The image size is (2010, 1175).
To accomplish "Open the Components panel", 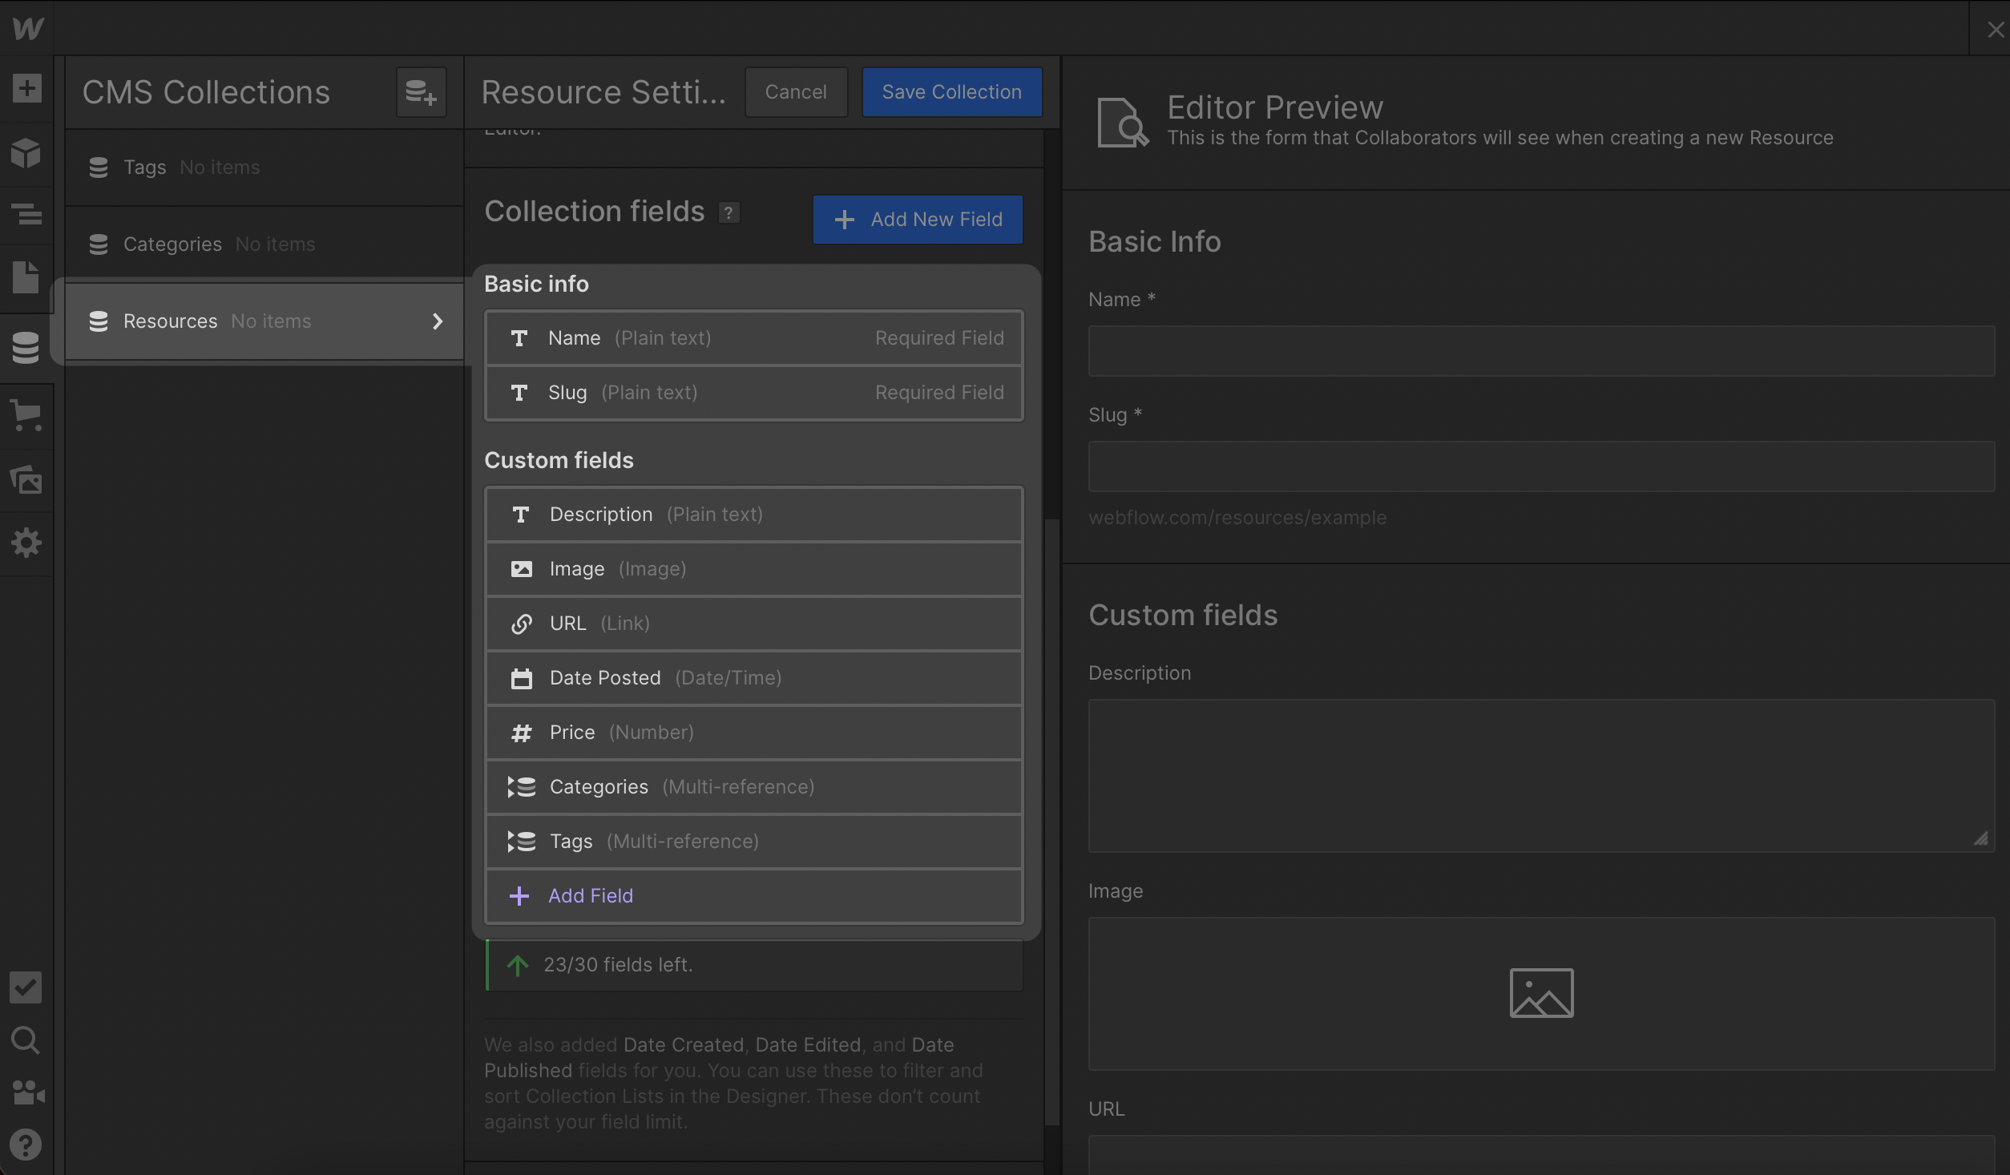I will 26,152.
